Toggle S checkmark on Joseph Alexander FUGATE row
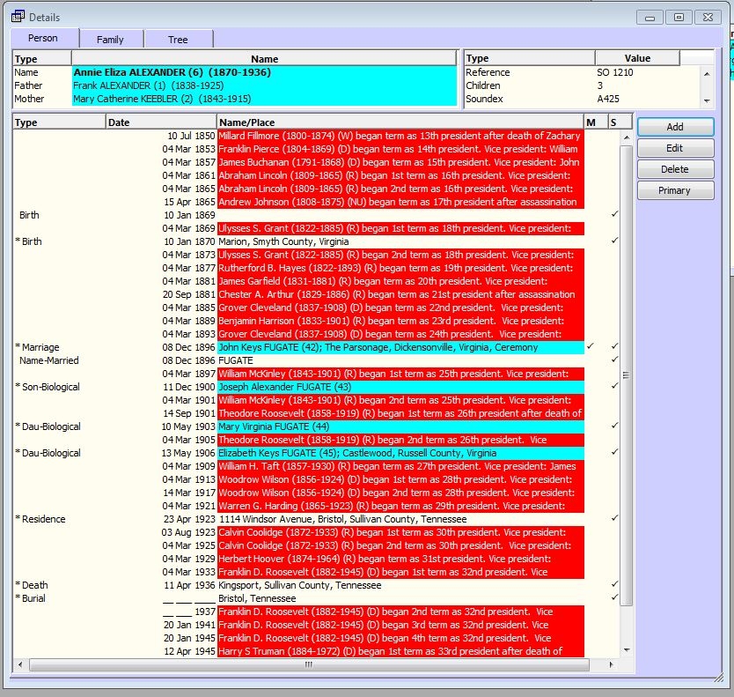 (x=614, y=386)
